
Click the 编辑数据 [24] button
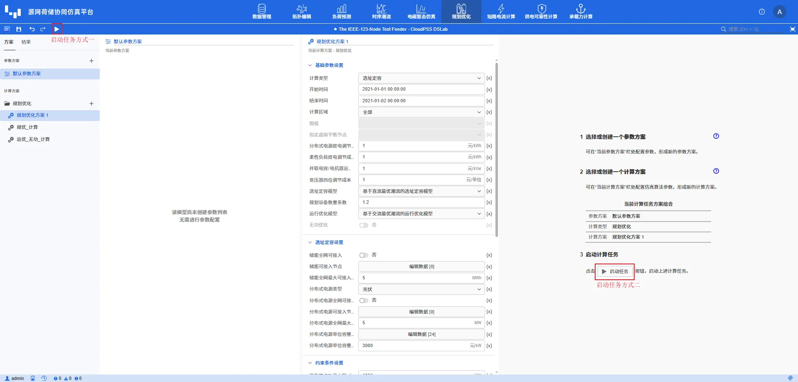(421, 334)
